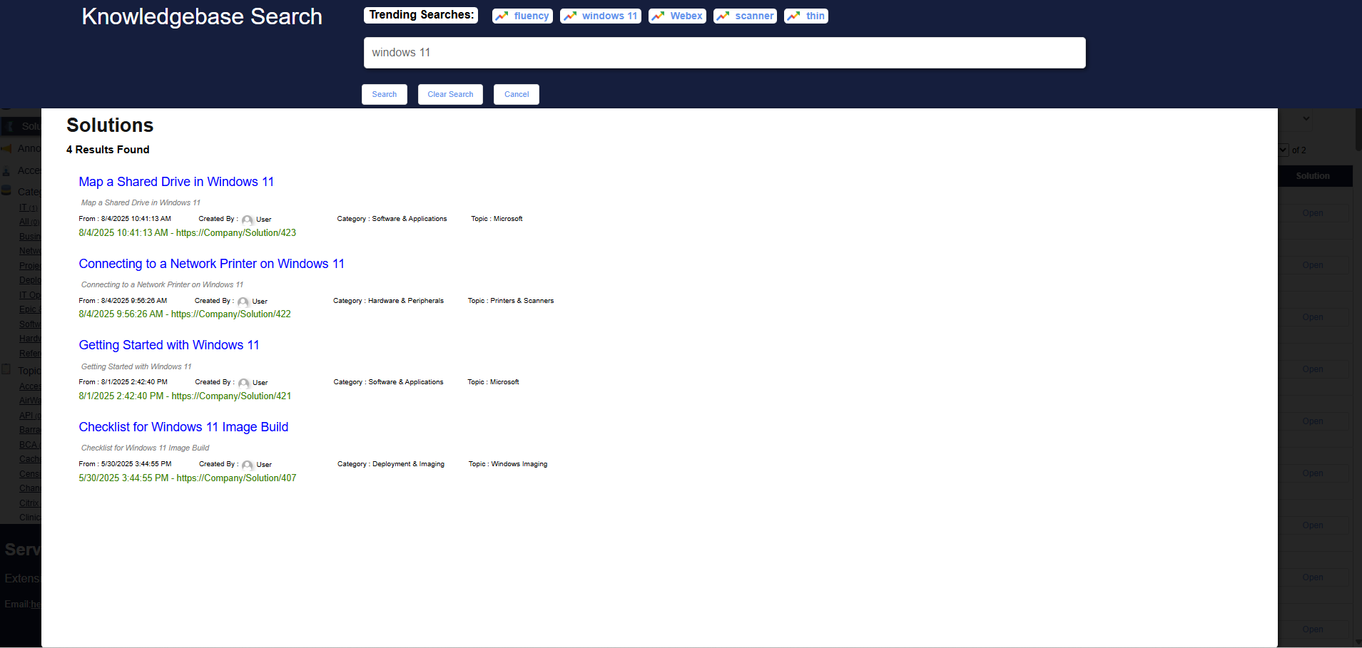Click the URL 'https://Company/Solution/421'
This screenshot has height=648, width=1362.
231,396
